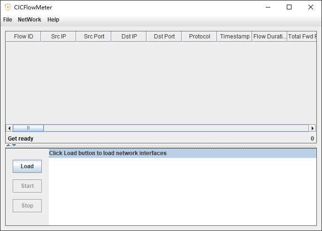
Task: Open the File menu
Action: point(8,20)
